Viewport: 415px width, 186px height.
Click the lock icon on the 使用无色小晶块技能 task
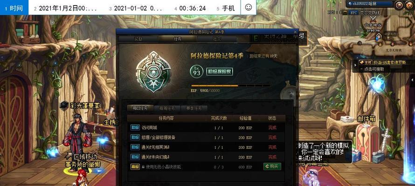click(x=143, y=167)
